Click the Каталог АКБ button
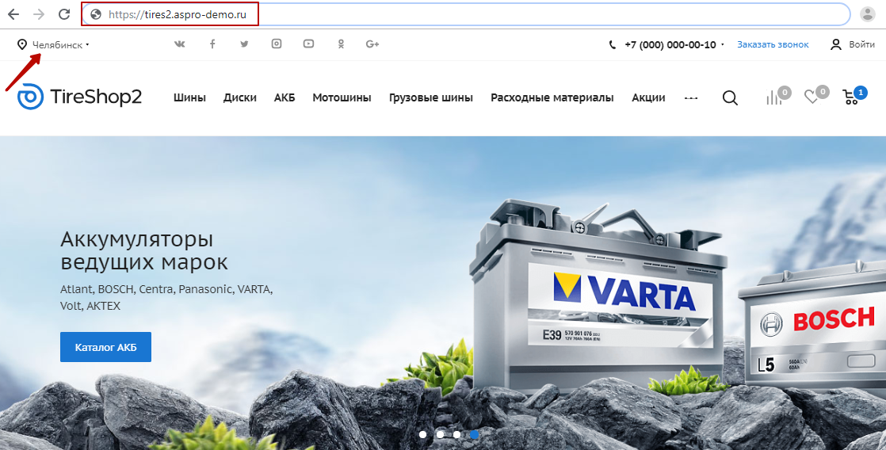The image size is (886, 450). tap(105, 347)
